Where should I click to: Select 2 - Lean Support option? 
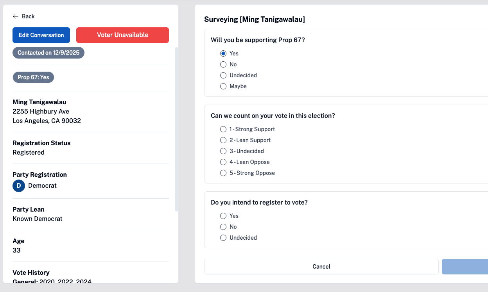pos(223,140)
